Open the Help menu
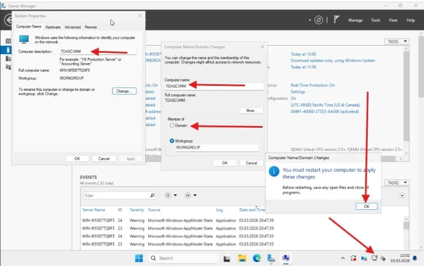Screen dimensions: 424x266 point(411,20)
